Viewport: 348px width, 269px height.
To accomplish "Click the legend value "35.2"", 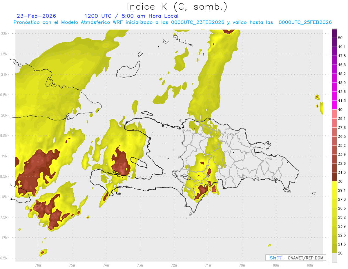I will [342, 145].
